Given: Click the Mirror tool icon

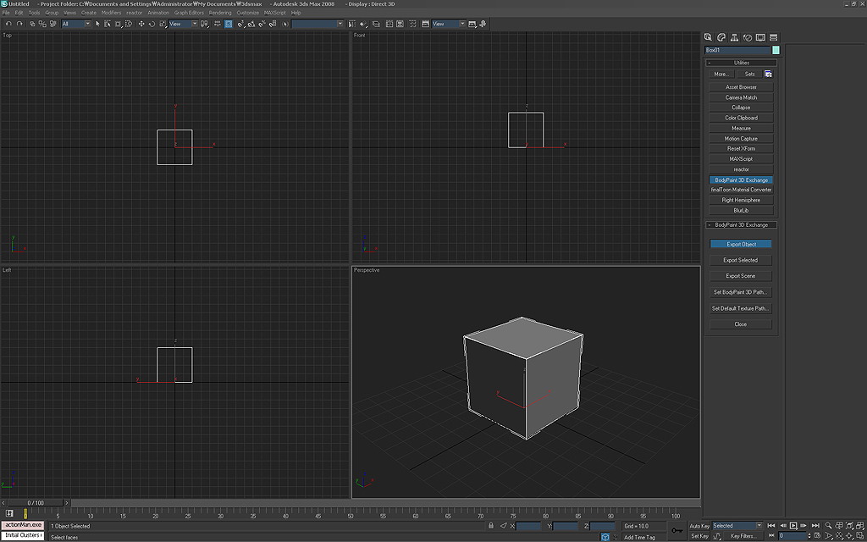Looking at the screenshot, I should (351, 24).
